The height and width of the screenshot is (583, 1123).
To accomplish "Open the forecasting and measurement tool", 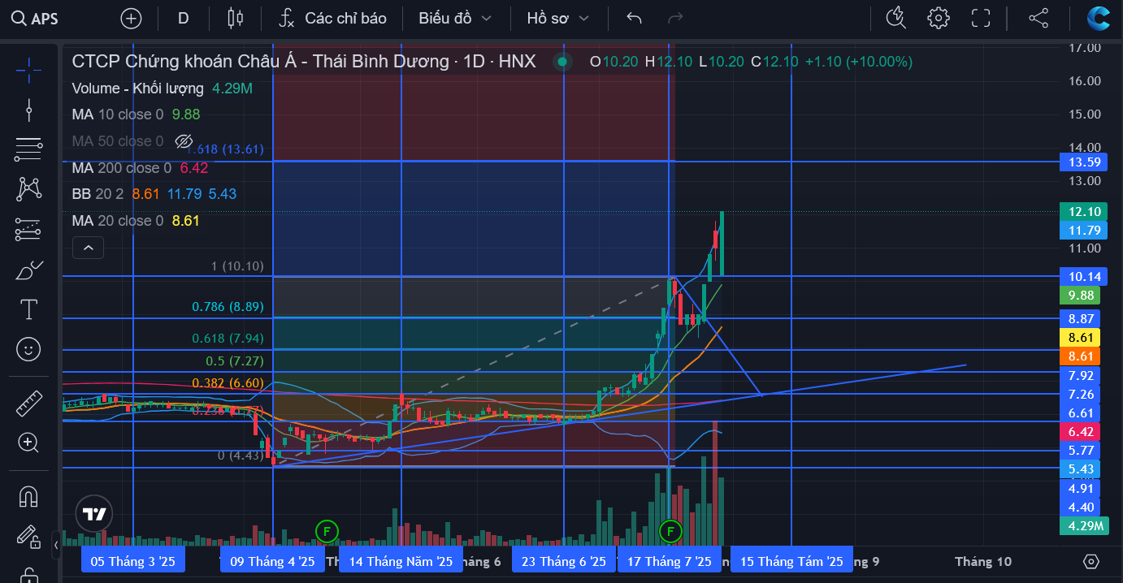I will pos(28,230).
